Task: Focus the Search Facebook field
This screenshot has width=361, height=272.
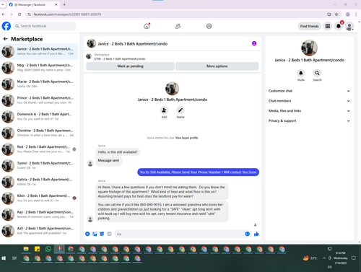Action: [x=45, y=26]
